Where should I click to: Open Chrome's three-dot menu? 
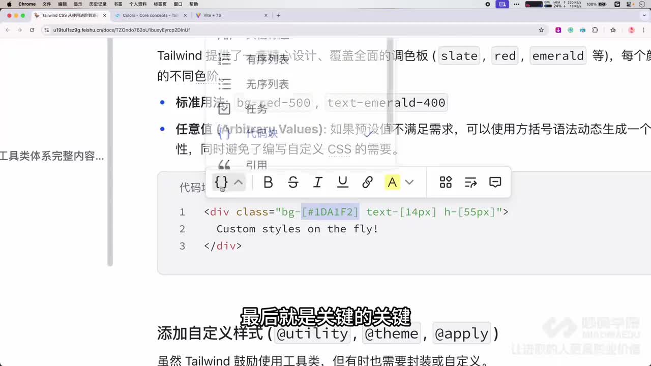coord(643,30)
